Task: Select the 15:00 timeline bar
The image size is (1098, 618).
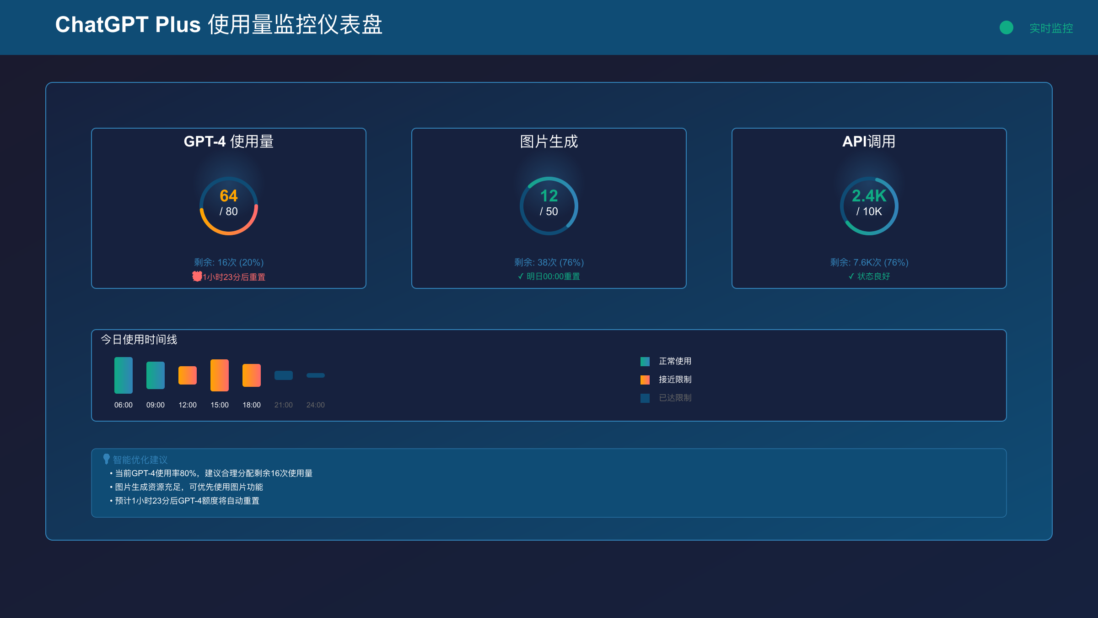Action: click(220, 375)
